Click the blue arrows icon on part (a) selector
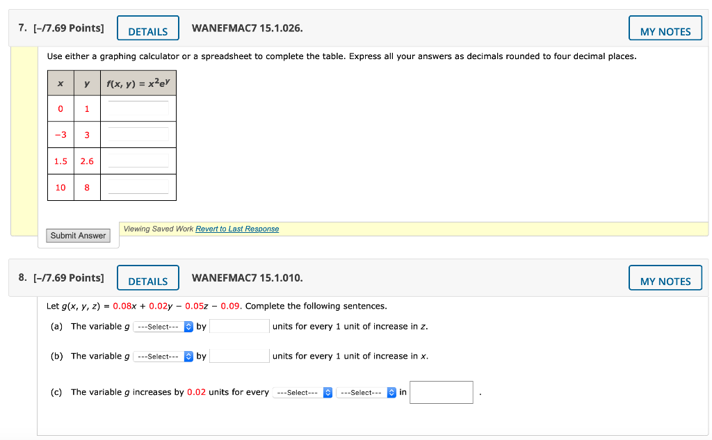This screenshot has width=712, height=440. (188, 326)
